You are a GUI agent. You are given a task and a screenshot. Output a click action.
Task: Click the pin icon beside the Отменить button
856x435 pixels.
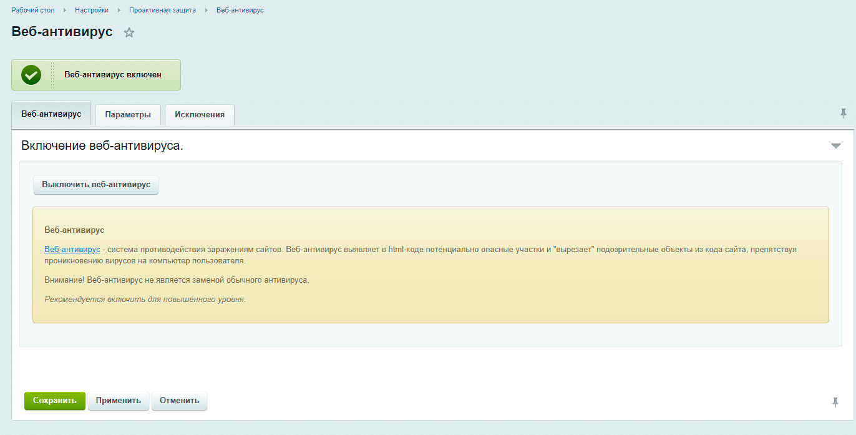point(835,402)
